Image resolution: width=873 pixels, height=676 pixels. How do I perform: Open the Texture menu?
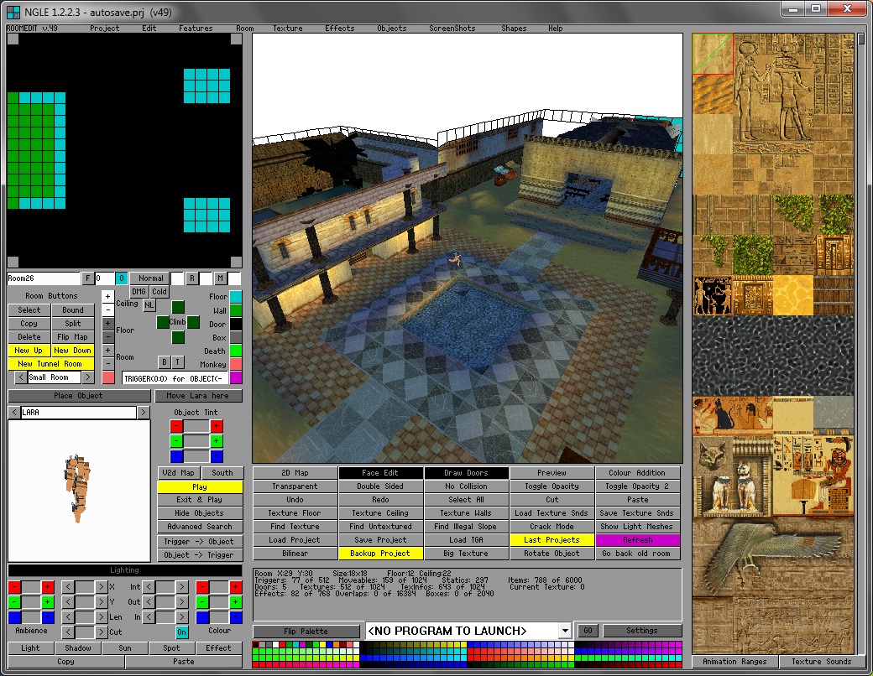tap(288, 29)
